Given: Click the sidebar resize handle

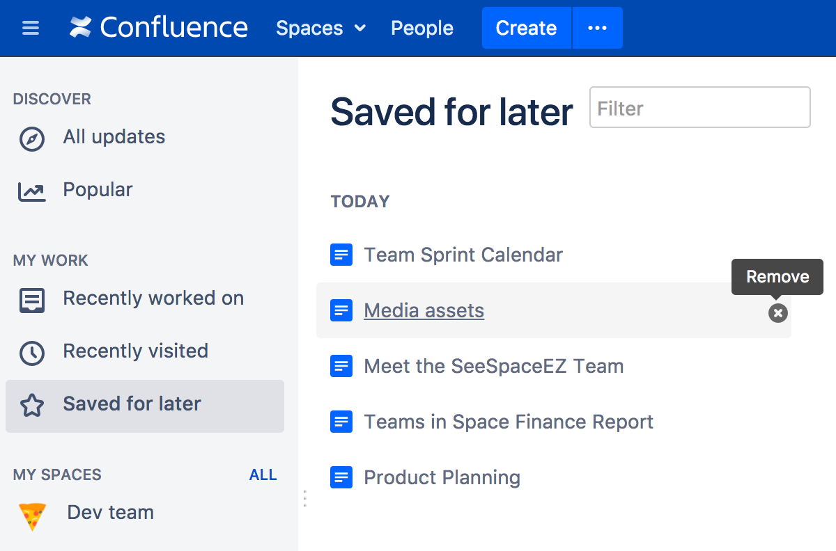Looking at the screenshot, I should point(304,498).
